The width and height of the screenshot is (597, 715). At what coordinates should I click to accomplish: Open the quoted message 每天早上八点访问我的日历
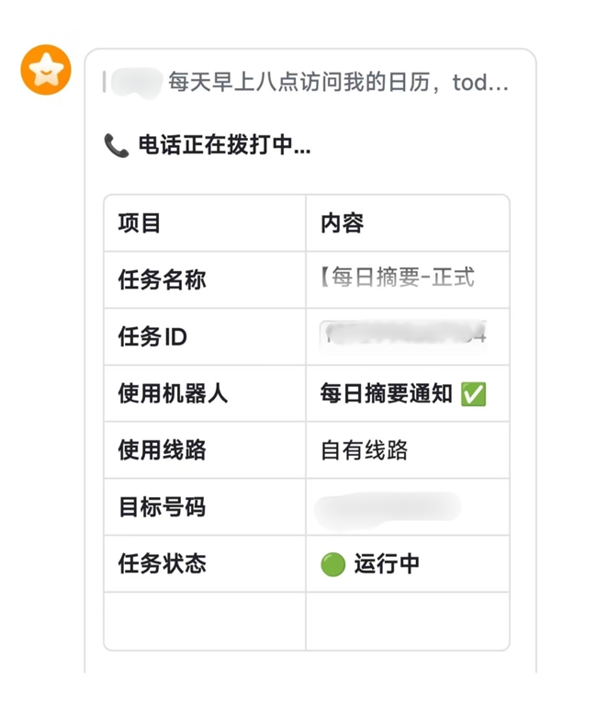click(x=337, y=84)
